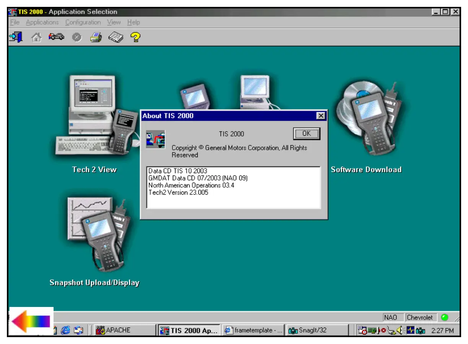This screenshot has height=344, width=468.
Task: Click the rainbow back arrow
Action: (31, 321)
